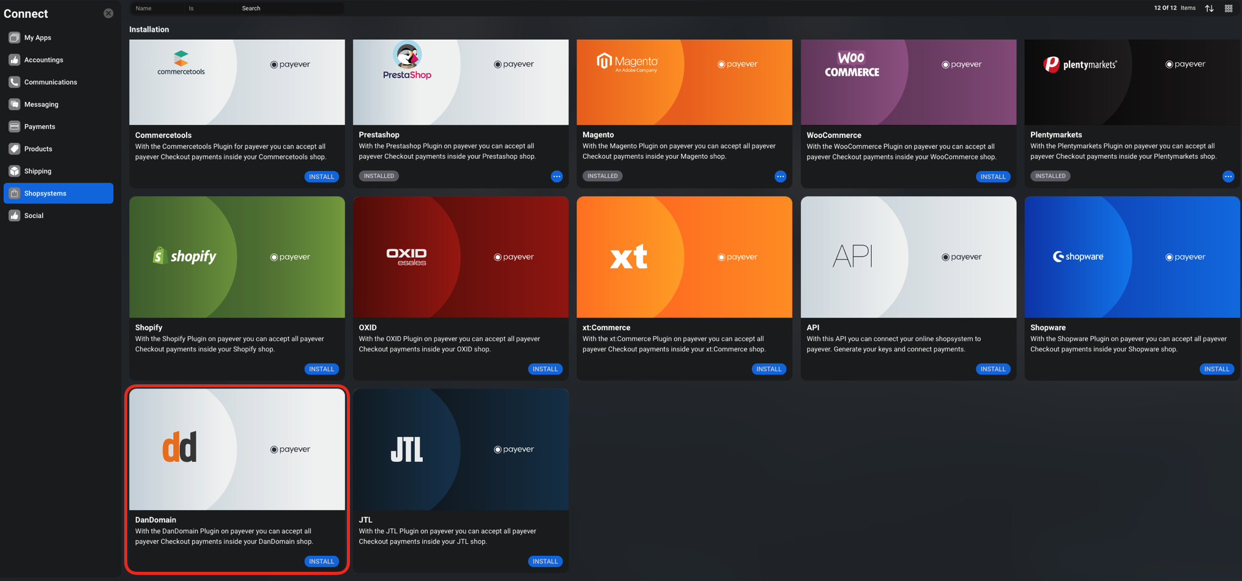
Task: Select the Shopsystems bag icon
Action: coord(14,193)
